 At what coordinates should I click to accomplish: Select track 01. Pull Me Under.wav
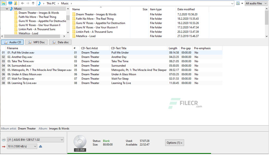(21, 53)
